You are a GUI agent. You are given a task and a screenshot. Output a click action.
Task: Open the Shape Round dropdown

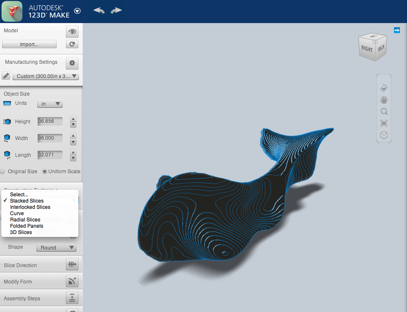[x=56, y=247]
